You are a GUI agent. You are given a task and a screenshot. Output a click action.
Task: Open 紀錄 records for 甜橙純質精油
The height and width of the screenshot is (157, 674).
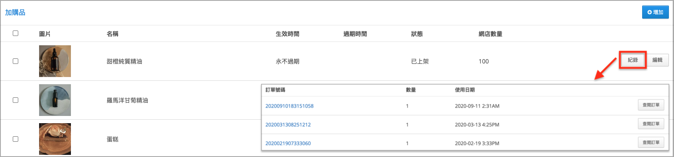pos(633,60)
